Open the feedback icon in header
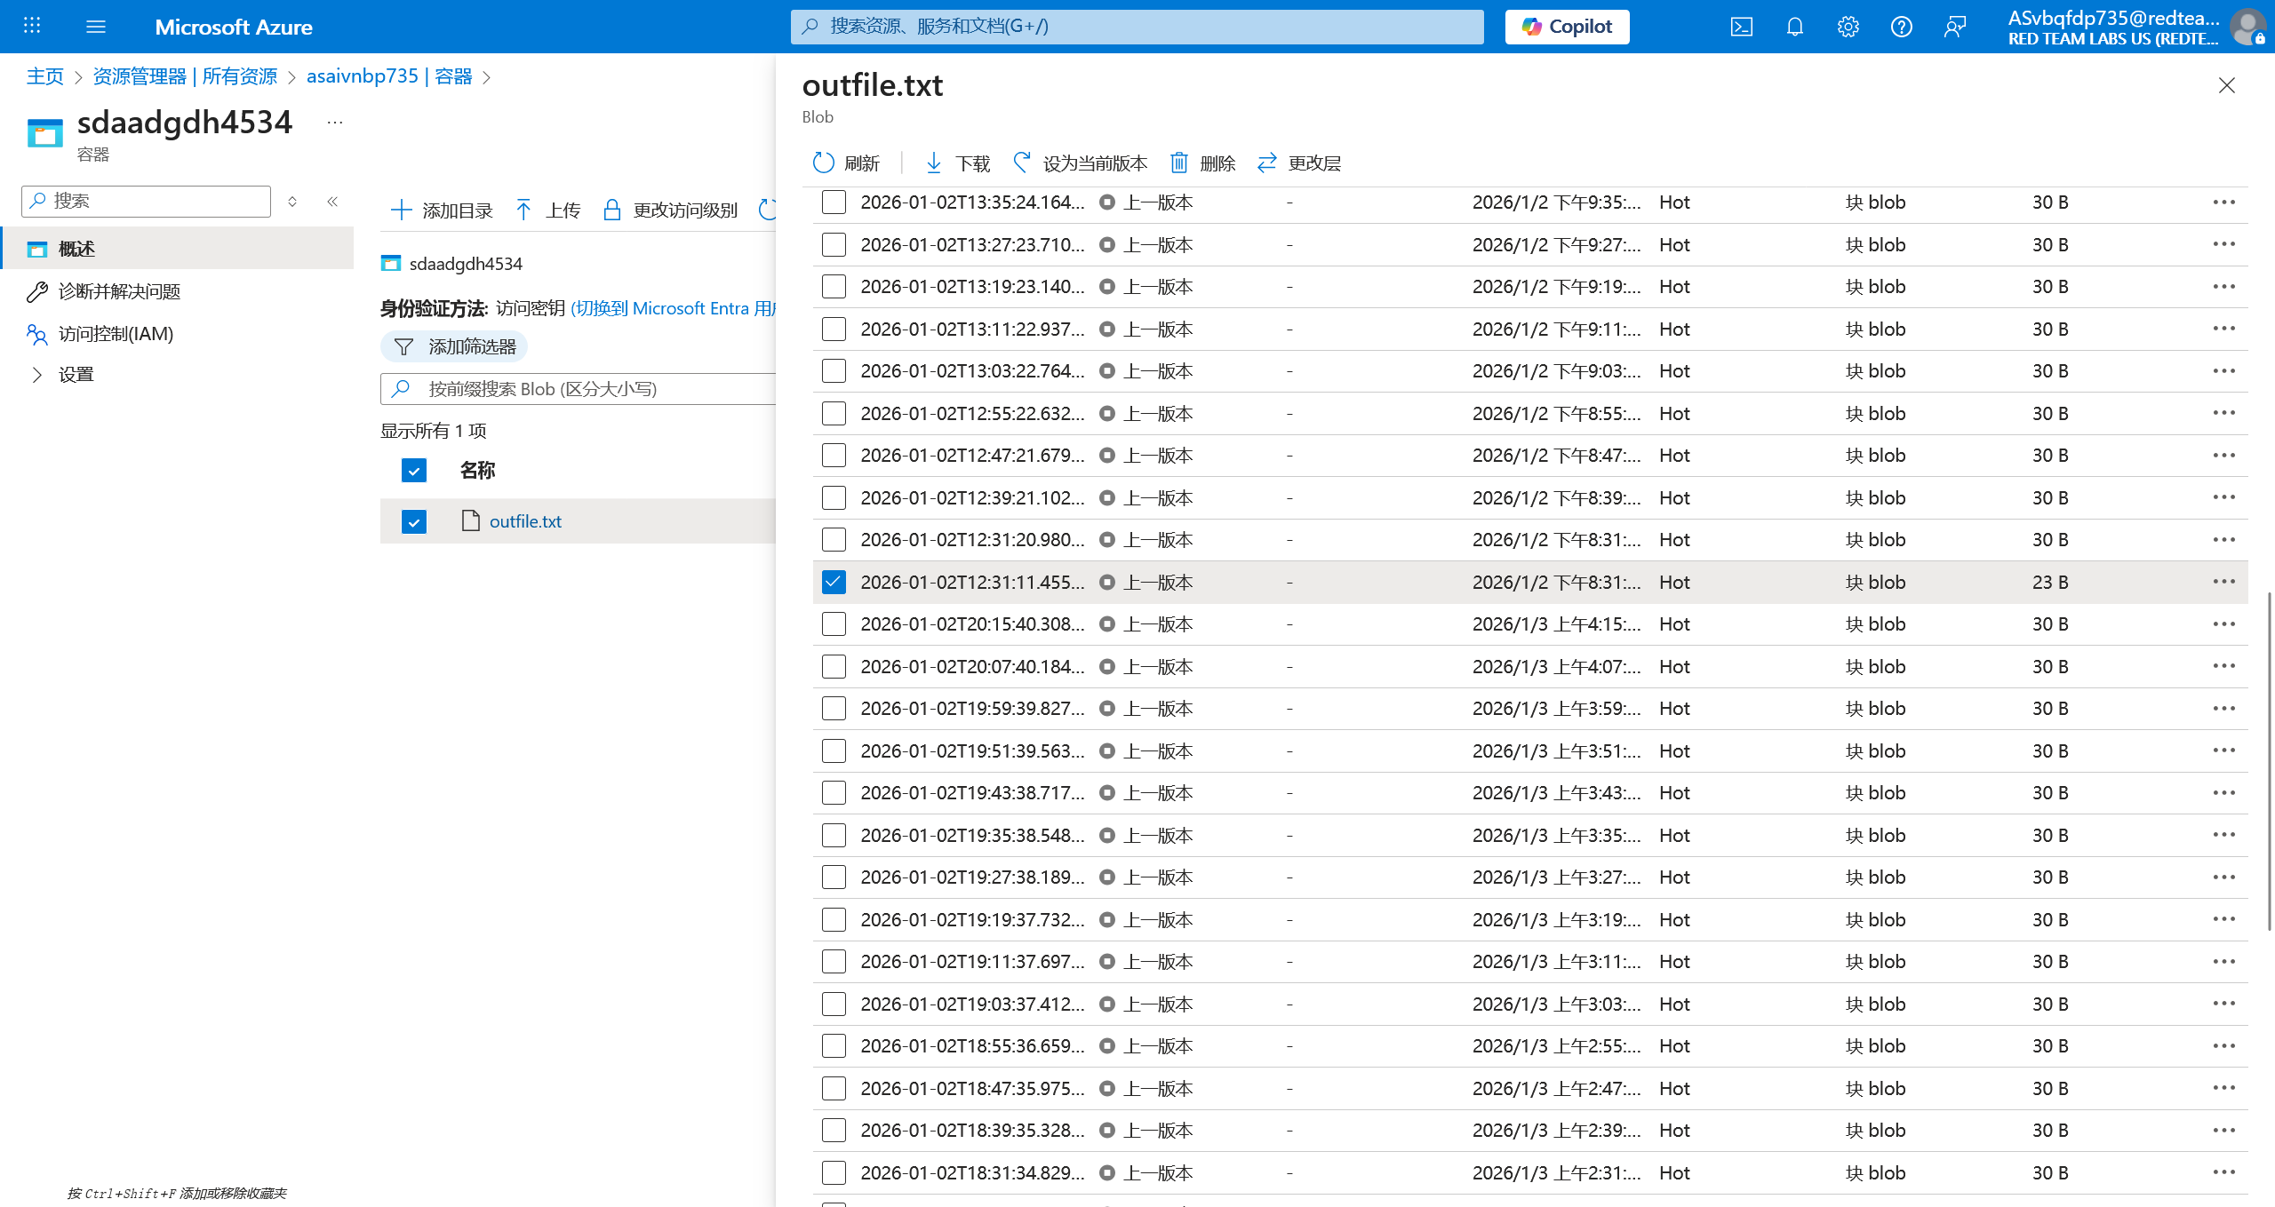The height and width of the screenshot is (1207, 2275). click(x=1954, y=27)
